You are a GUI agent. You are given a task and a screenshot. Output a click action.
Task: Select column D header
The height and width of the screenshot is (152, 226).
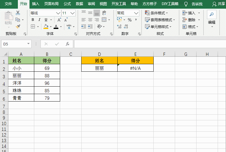point(99,54)
